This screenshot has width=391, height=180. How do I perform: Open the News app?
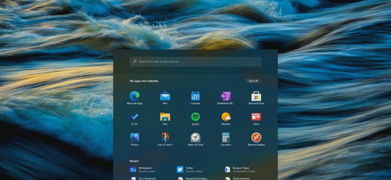coord(256,119)
